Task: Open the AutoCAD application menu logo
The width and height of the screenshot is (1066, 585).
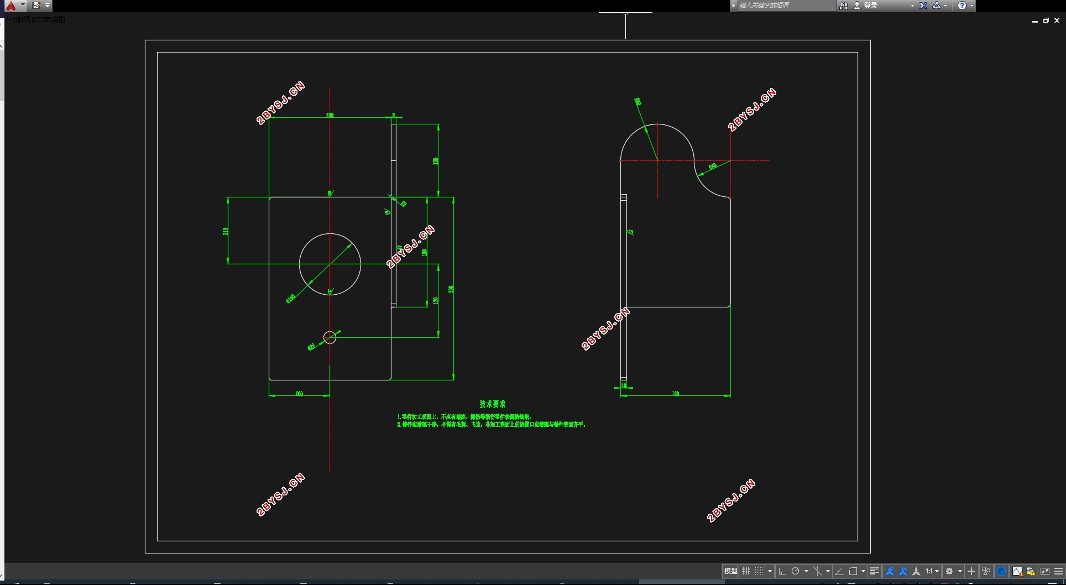Action: (11, 6)
